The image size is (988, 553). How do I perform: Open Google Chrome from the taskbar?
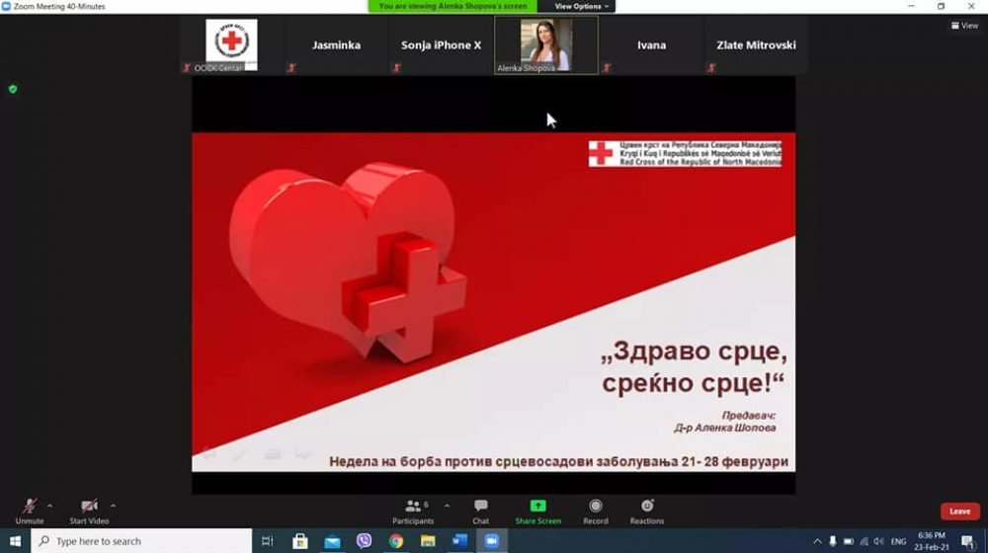point(396,541)
